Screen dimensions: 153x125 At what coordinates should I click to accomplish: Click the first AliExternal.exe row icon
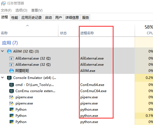click(x=12, y=58)
